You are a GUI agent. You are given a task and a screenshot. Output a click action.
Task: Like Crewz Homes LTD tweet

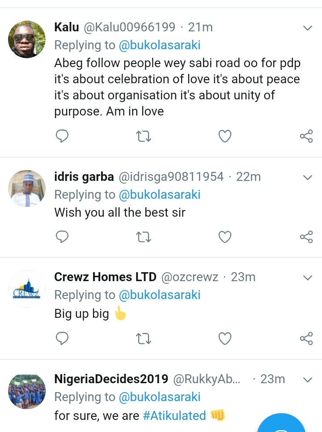pos(225,338)
